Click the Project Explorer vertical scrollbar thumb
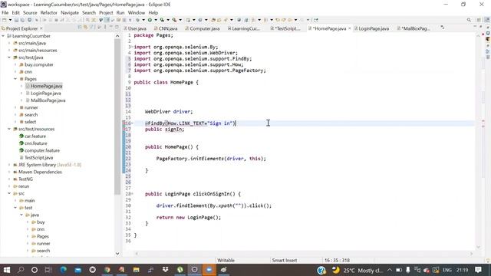Viewport: 491px width, 276px height. pos(117,116)
